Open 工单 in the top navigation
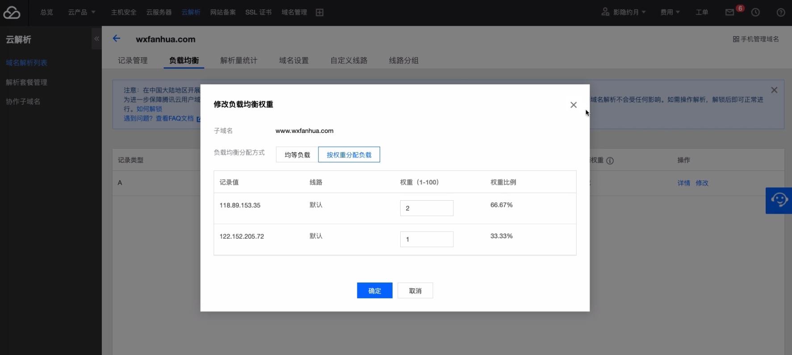792x355 pixels. [702, 12]
